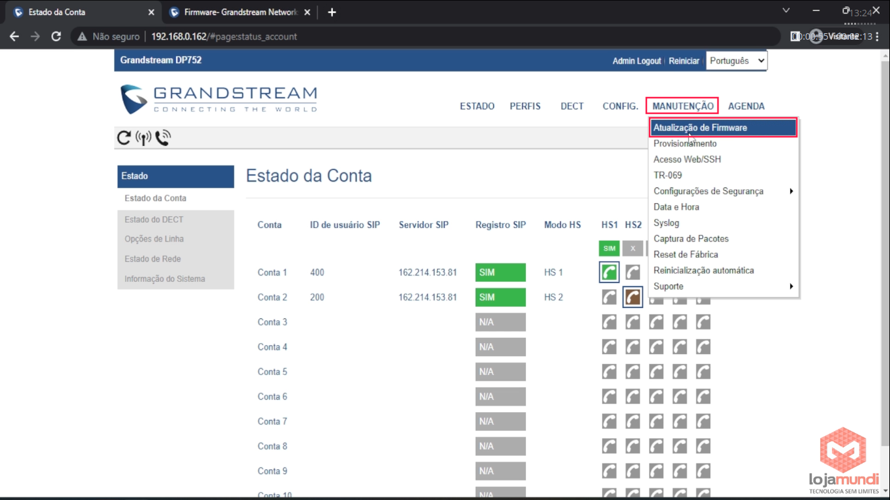Expand the Suporte submenu arrow
890x500 pixels.
[791, 286]
